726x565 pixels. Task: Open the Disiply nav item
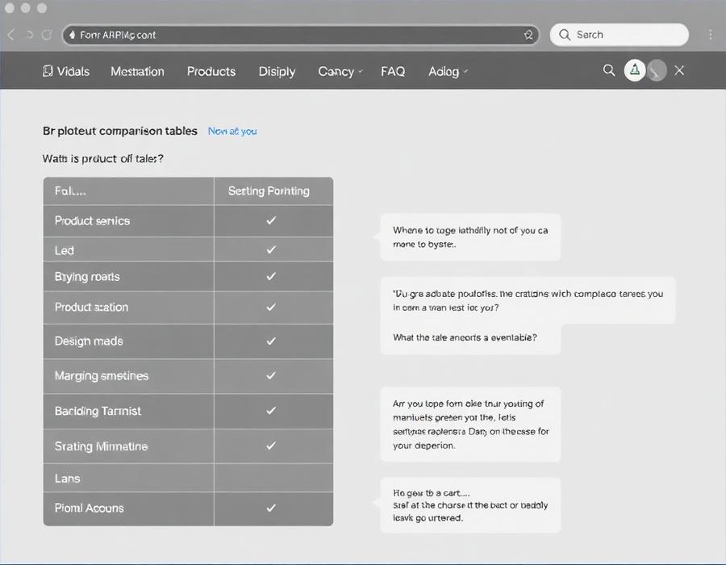tap(277, 71)
